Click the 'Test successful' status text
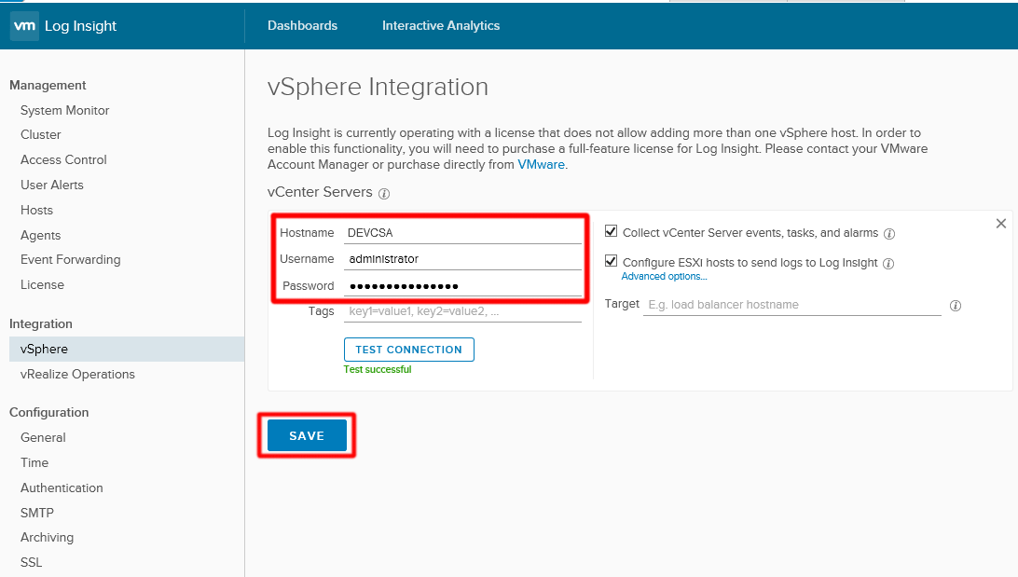 pos(378,369)
